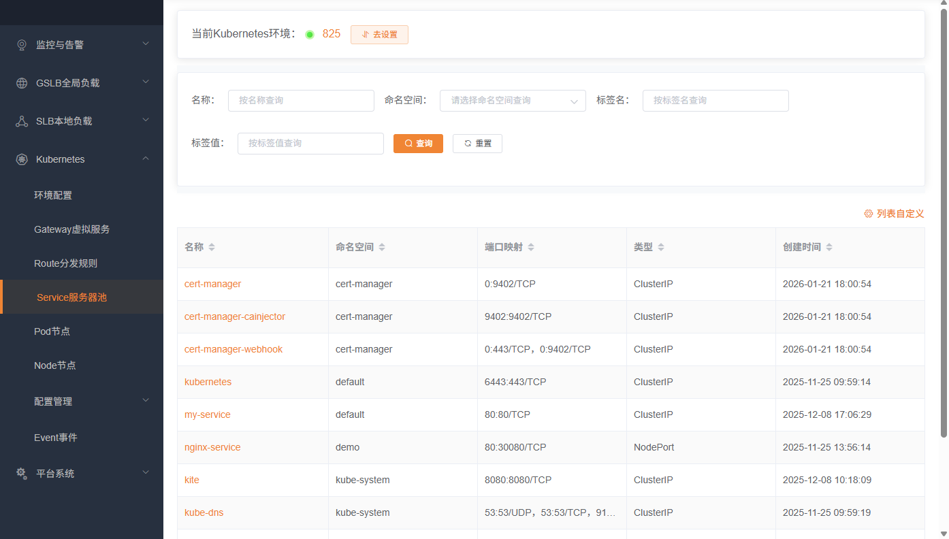Open the cert-manager-webhook service link
Viewport: 949px width, 539px height.
[234, 349]
